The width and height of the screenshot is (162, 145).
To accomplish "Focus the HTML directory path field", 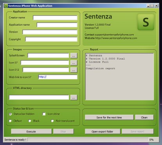I will pyautogui.click(x=39, y=97).
